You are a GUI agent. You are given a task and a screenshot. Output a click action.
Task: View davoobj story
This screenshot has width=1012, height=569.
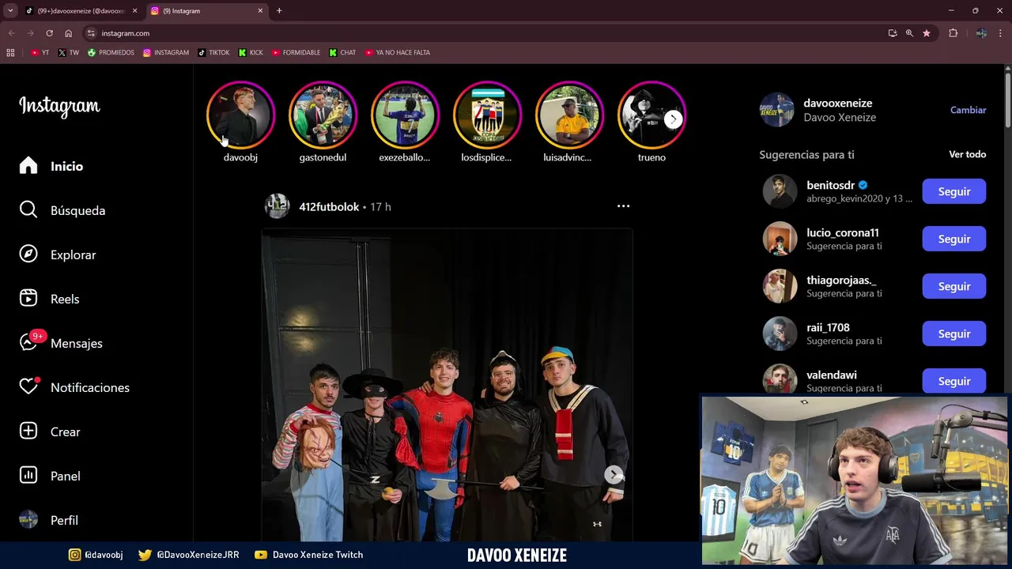(x=240, y=115)
